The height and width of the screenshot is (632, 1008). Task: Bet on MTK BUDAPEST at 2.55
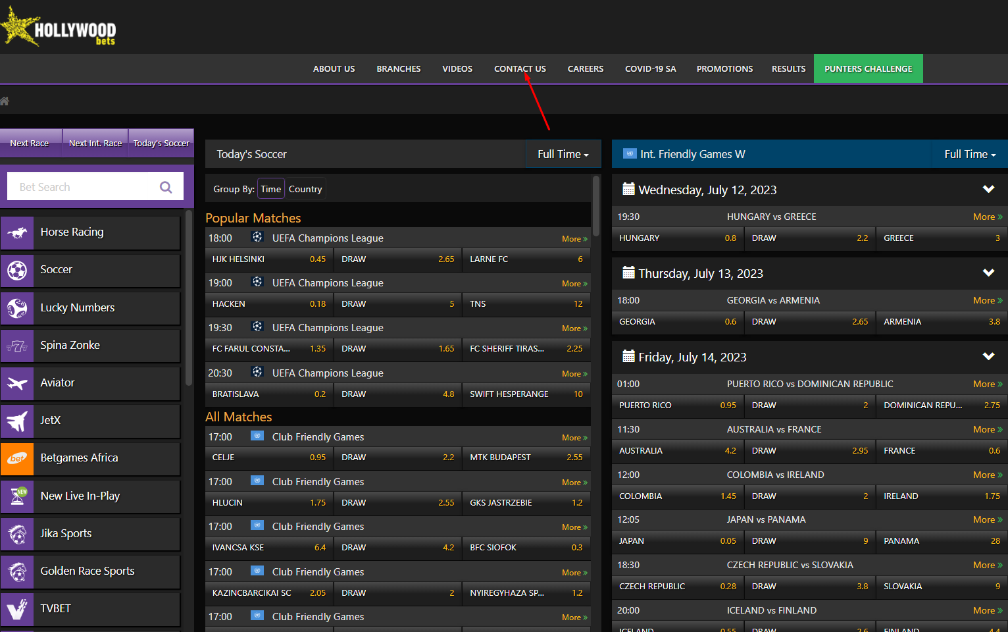(x=526, y=458)
